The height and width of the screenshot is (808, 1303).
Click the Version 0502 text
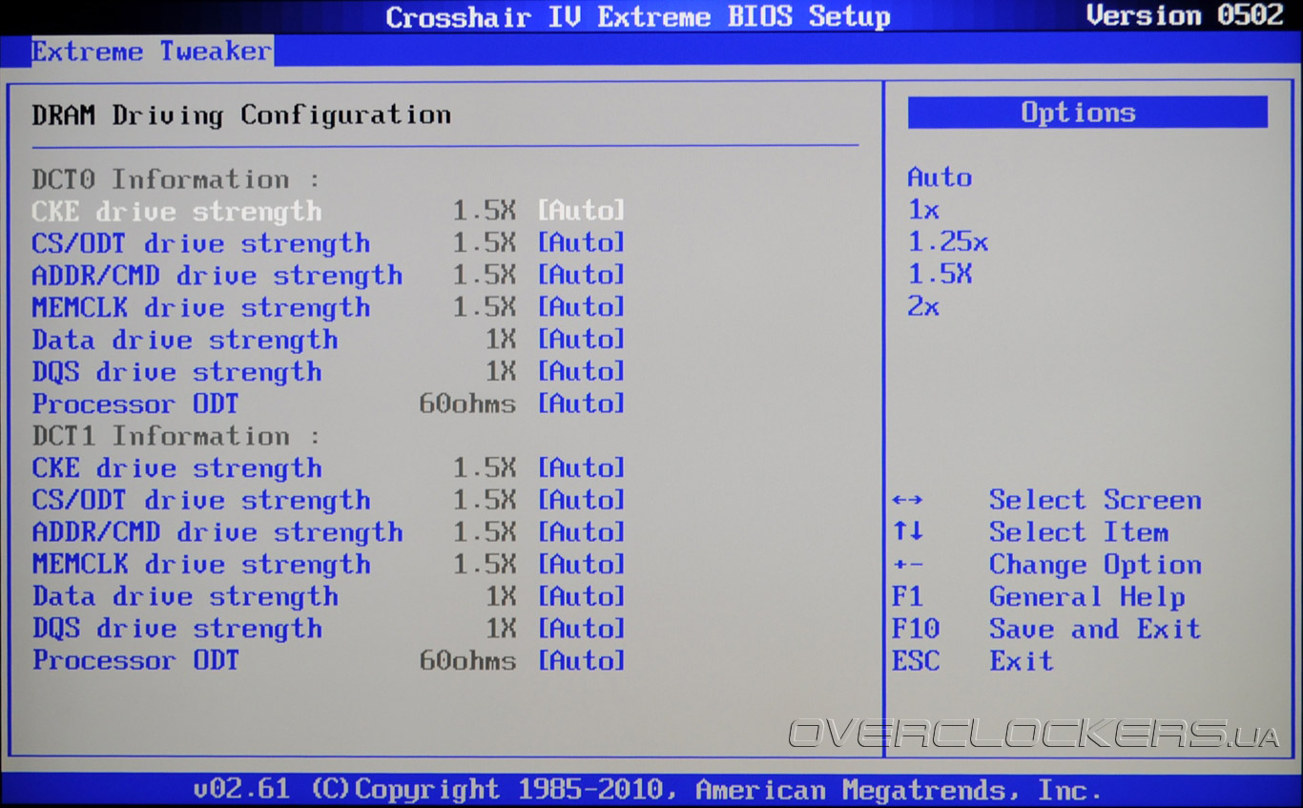pos(1185,15)
